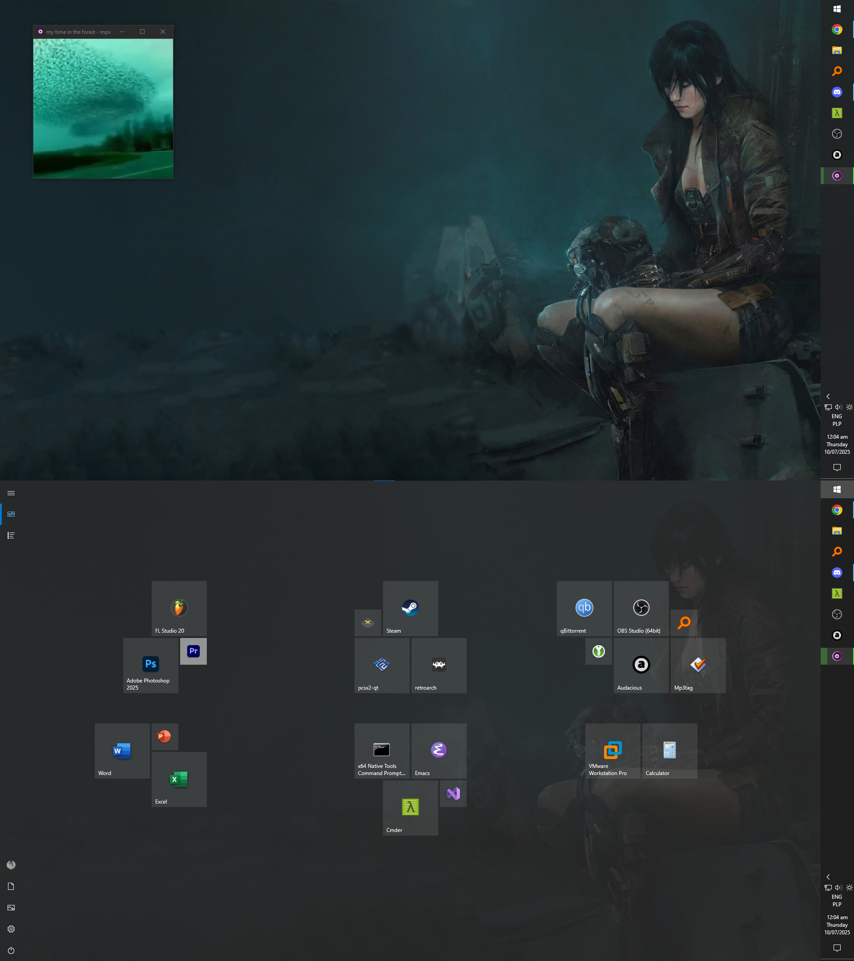This screenshot has height=961, width=854.
Task: Open green key tile beside Audacious
Action: [x=599, y=651]
